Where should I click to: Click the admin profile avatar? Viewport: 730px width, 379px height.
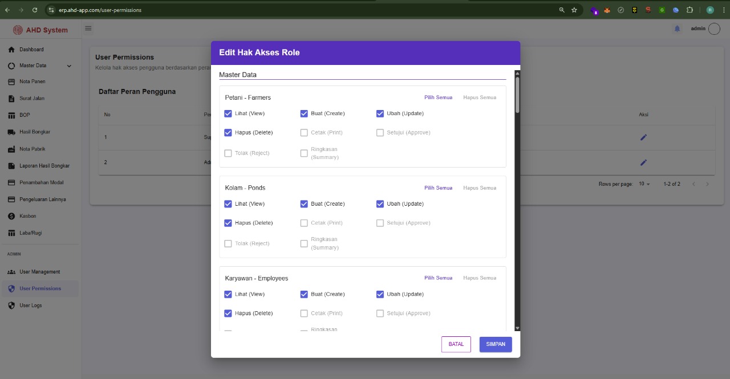(x=714, y=29)
